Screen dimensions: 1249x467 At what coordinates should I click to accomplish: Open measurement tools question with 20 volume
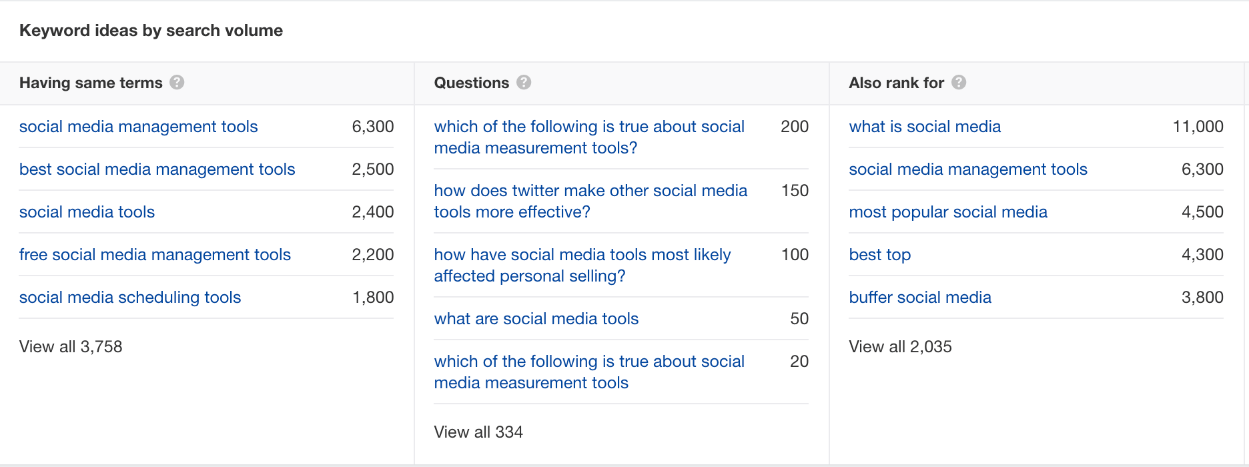point(588,372)
